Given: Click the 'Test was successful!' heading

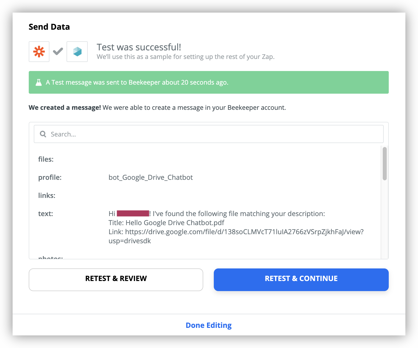Looking at the screenshot, I should pyautogui.click(x=139, y=47).
